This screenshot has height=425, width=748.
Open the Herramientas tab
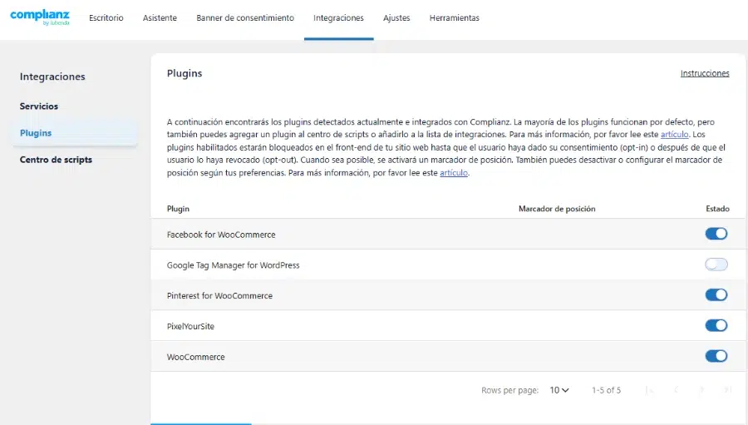click(454, 17)
